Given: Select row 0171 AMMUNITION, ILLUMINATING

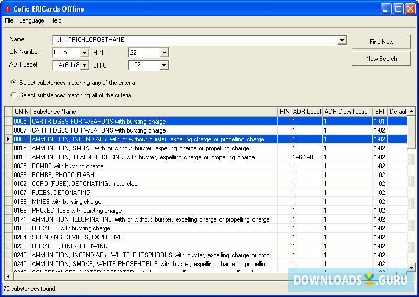Looking at the screenshot, I should [x=210, y=219].
